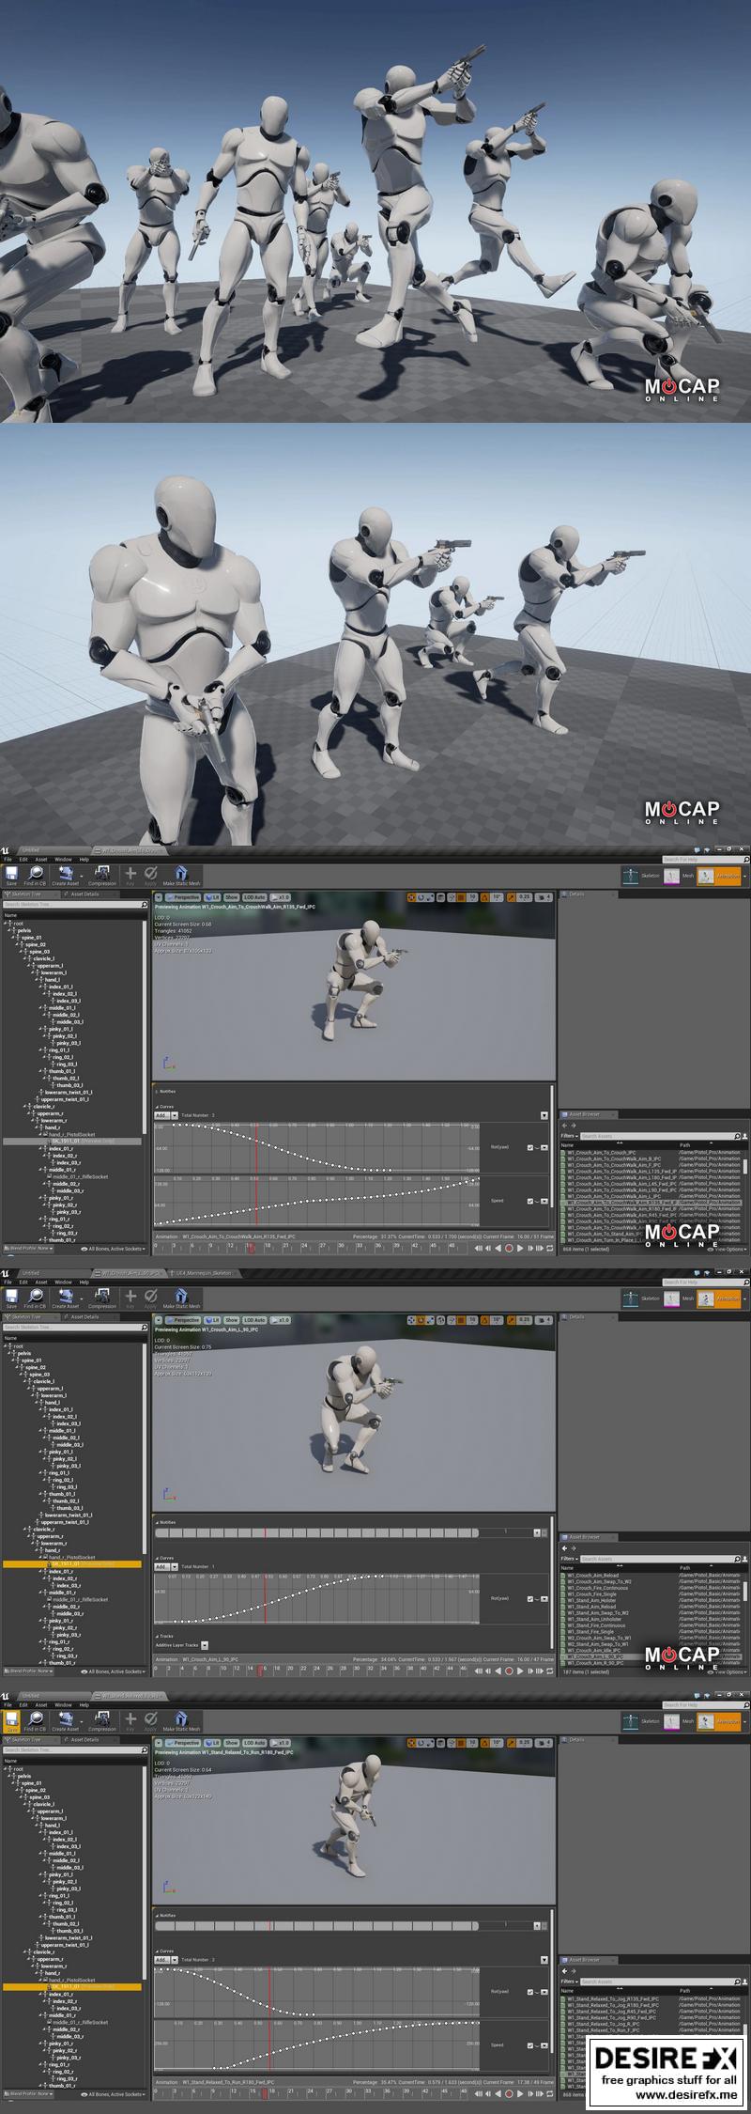
Task: Open Compression settings in the R135 CrouchWalk editor
Action: coord(102,877)
